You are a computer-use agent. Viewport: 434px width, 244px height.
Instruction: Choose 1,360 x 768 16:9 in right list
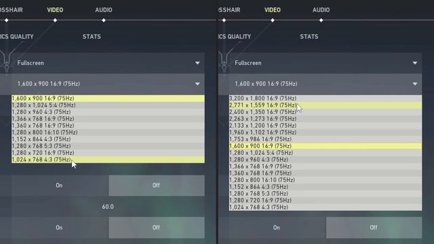325,174
